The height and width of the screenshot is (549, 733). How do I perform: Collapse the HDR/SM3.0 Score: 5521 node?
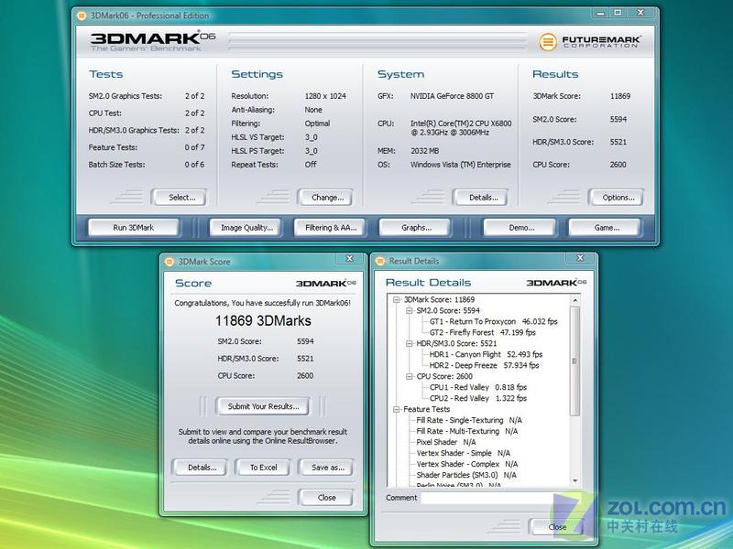(409, 344)
